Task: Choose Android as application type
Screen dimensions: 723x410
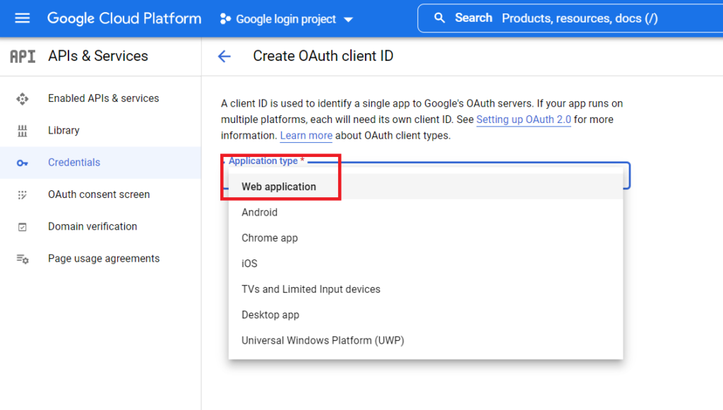Action: pos(260,212)
